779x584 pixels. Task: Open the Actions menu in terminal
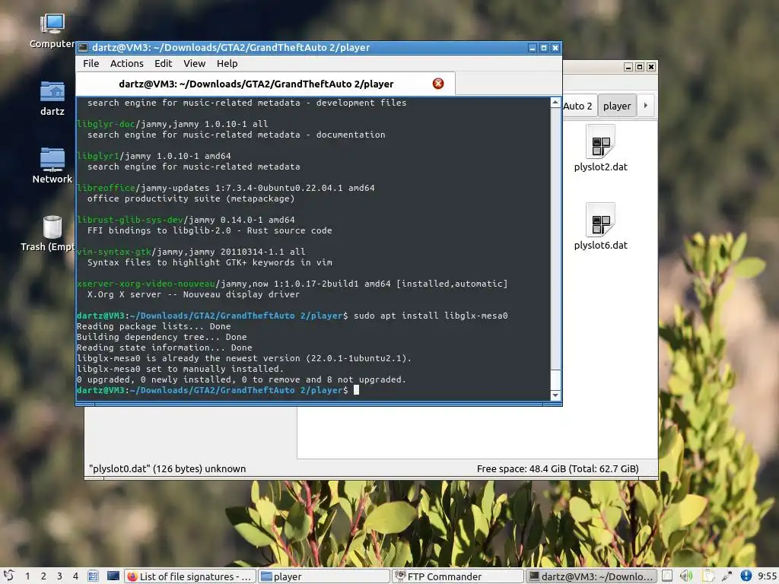click(x=127, y=64)
